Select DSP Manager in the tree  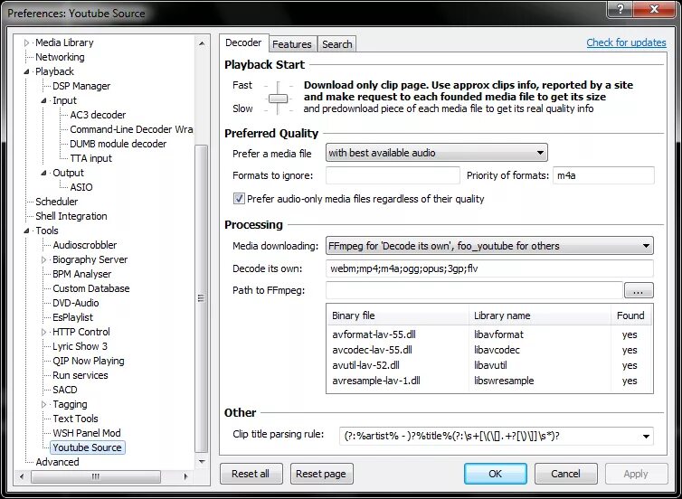[81, 86]
